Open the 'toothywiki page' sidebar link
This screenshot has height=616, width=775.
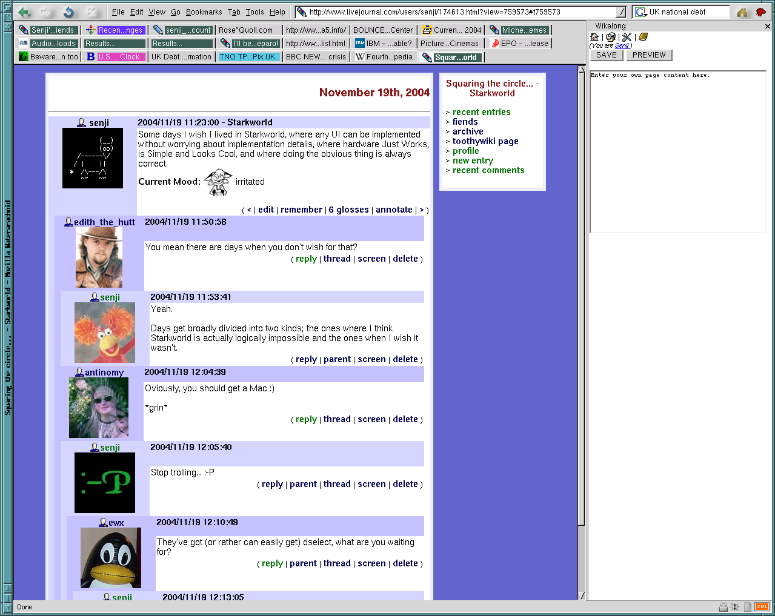click(x=485, y=141)
